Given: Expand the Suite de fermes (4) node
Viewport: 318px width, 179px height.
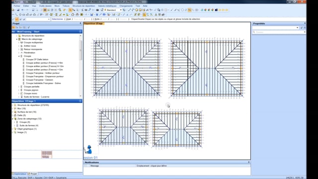Looking at the screenshot, I should pyautogui.click(x=14, y=126).
